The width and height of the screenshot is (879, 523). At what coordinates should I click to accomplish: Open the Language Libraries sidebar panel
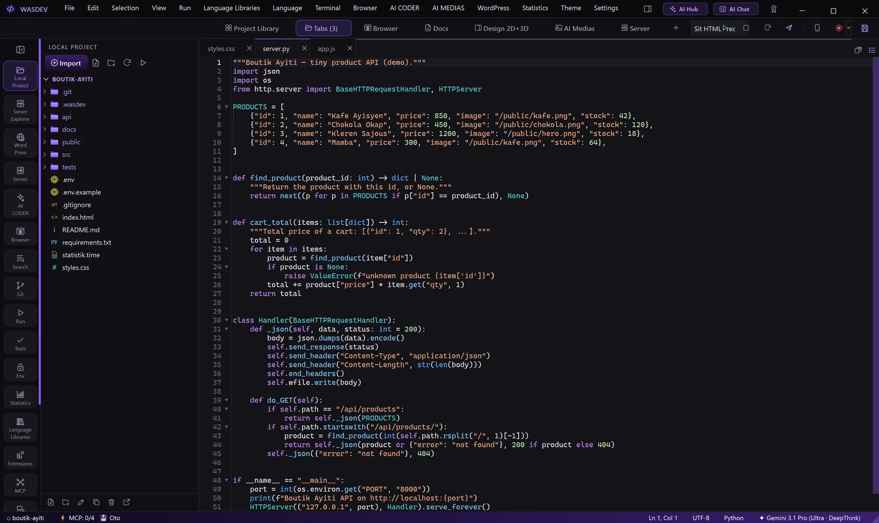tap(20, 428)
